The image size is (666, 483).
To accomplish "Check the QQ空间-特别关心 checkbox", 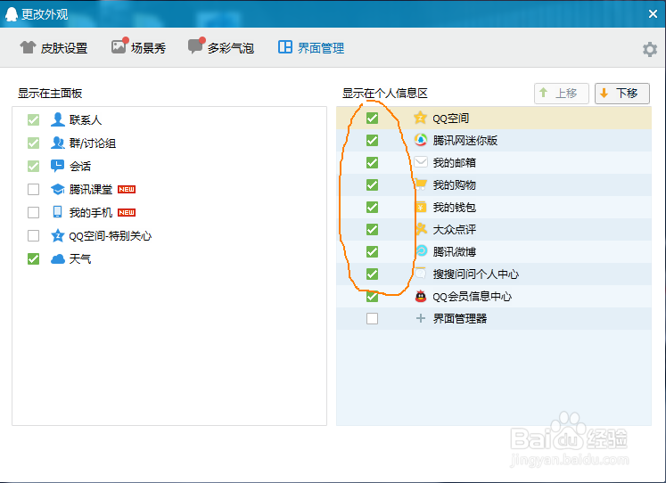I will click(x=34, y=235).
